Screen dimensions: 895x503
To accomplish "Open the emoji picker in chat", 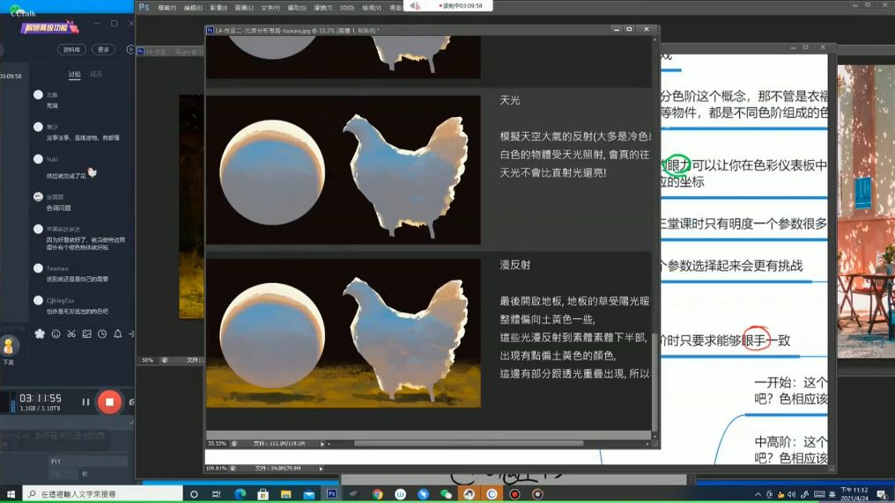I will point(55,334).
